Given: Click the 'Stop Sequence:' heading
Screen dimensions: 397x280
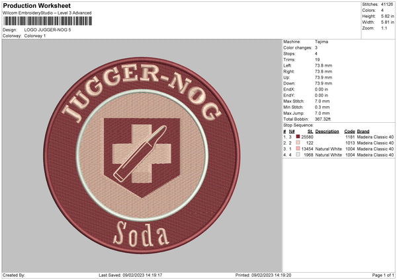Looking at the screenshot, I should [298, 125].
